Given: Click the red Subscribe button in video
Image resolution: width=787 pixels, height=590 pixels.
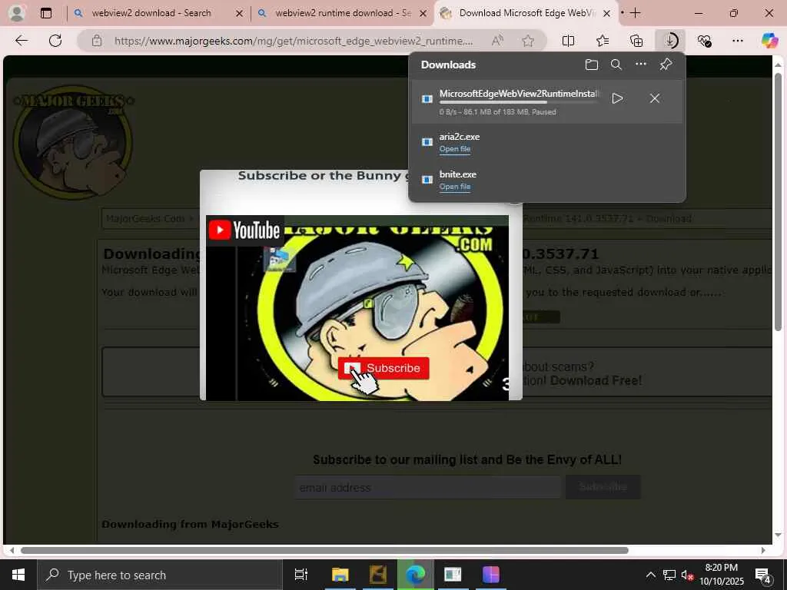Looking at the screenshot, I should (x=384, y=368).
